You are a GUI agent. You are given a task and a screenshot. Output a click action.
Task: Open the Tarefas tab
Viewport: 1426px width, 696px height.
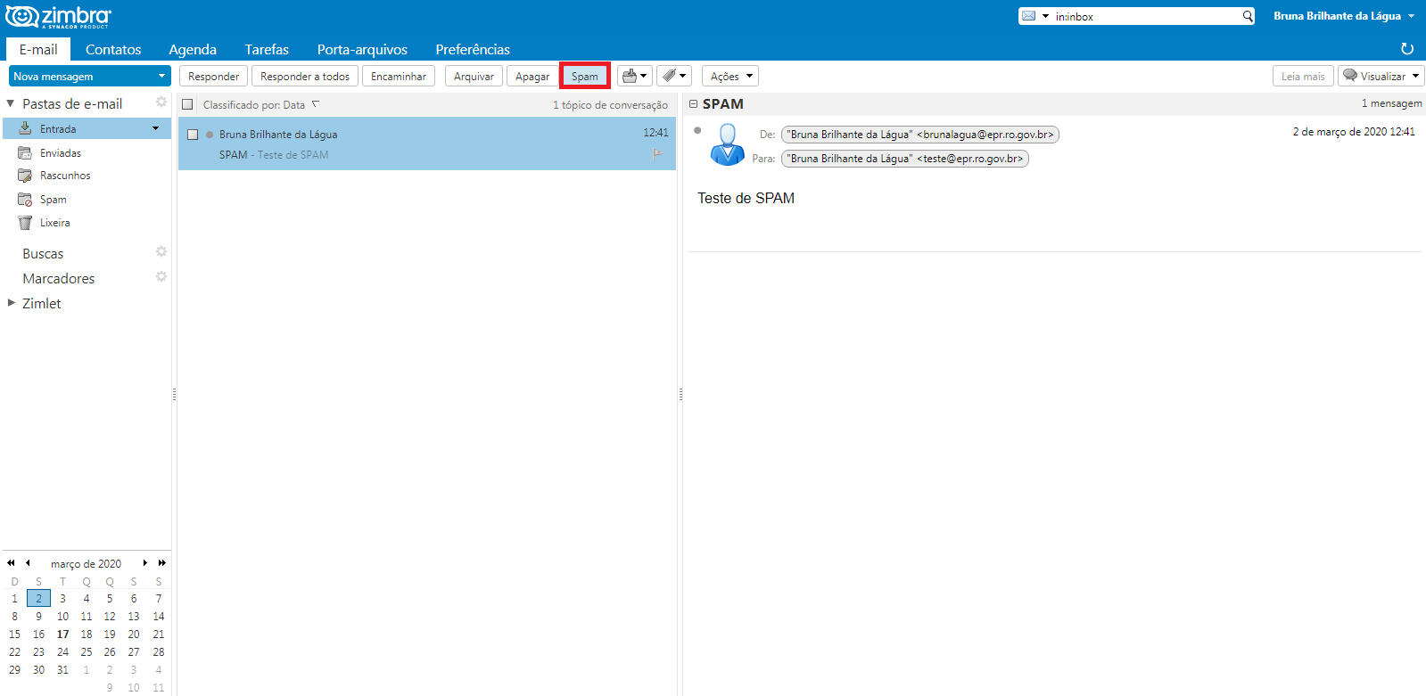[x=267, y=49]
